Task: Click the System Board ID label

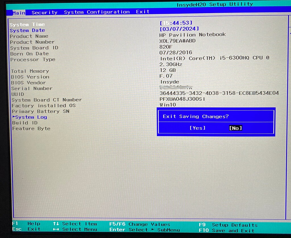Action: pyautogui.click(x=34, y=48)
